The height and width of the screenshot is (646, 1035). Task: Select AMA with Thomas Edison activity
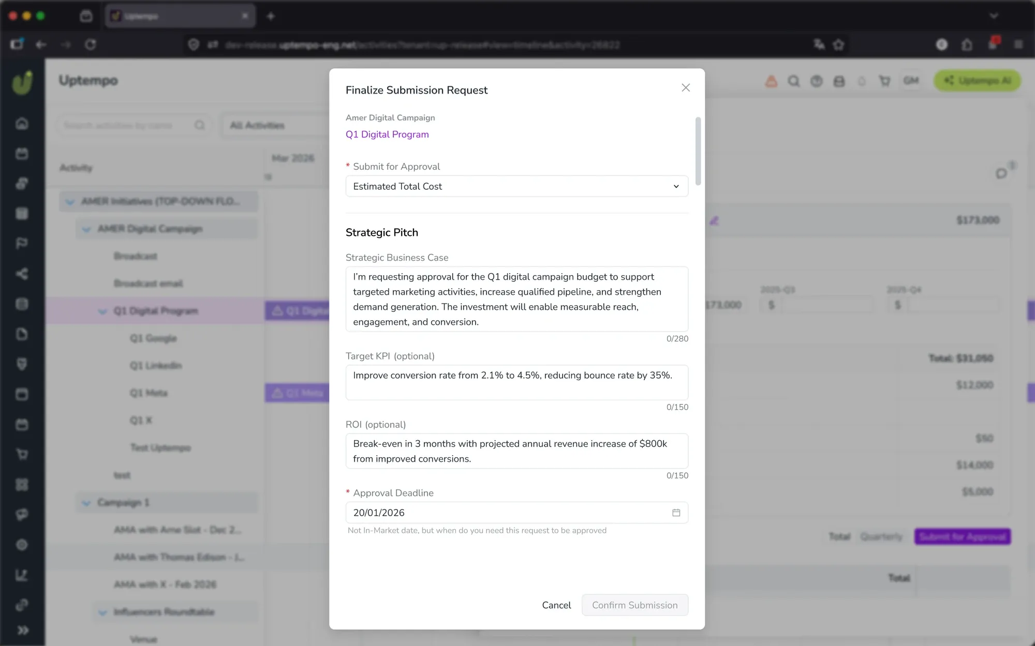point(179,557)
